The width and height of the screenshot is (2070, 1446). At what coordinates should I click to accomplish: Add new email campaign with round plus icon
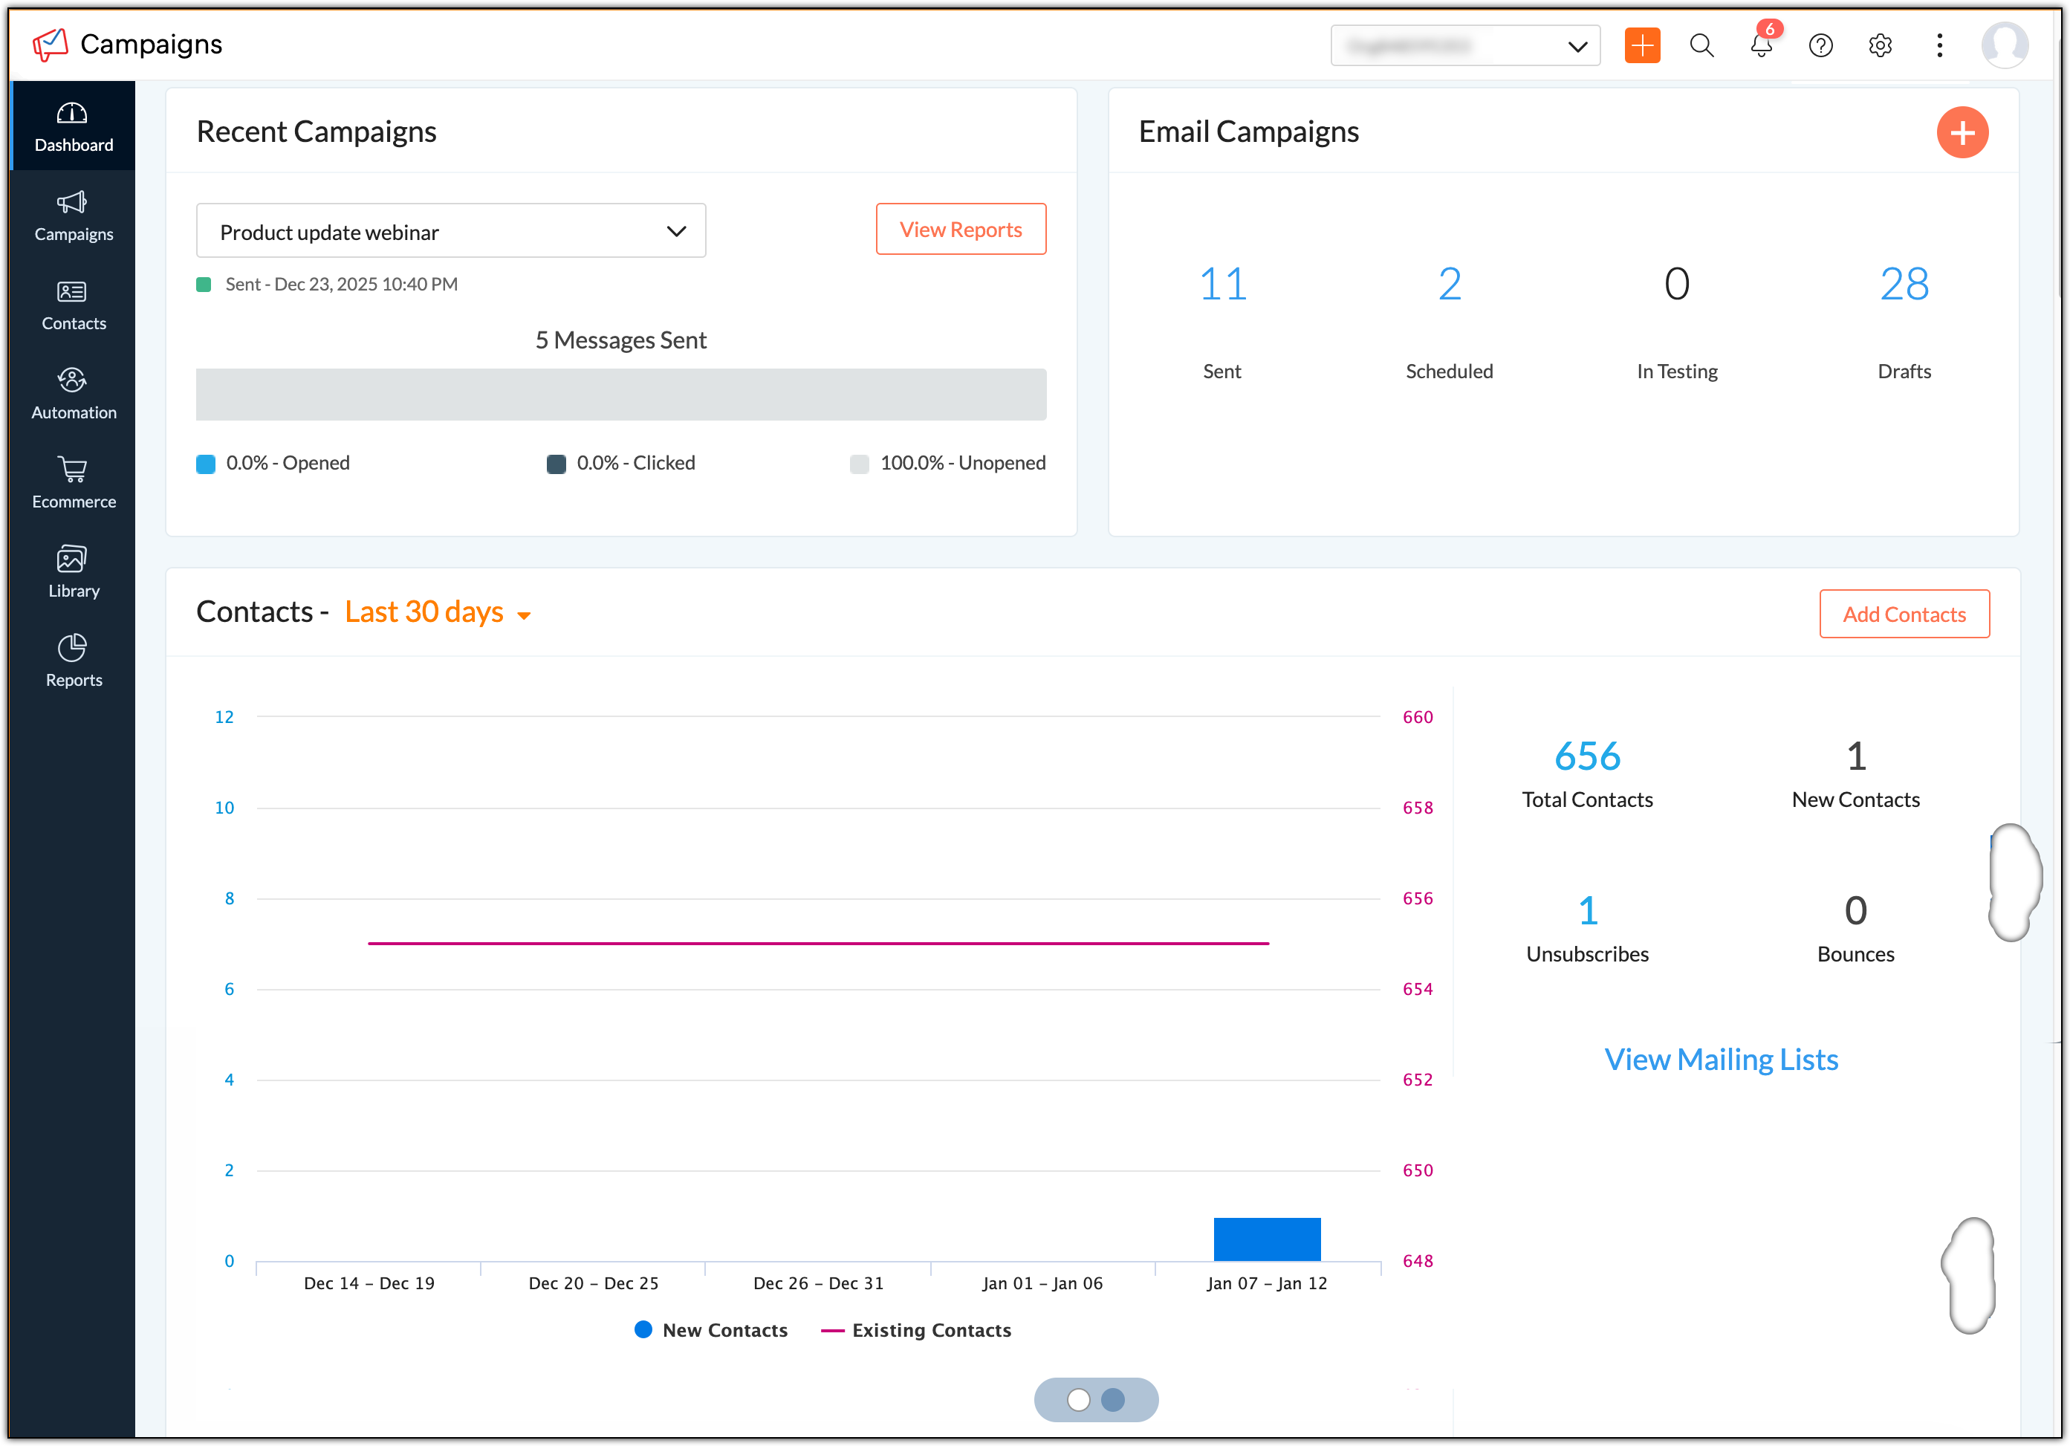coord(1962,132)
